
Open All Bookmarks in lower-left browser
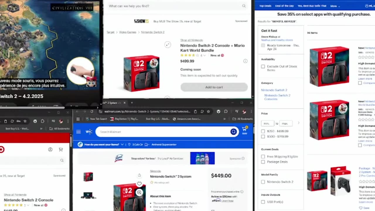59,129
